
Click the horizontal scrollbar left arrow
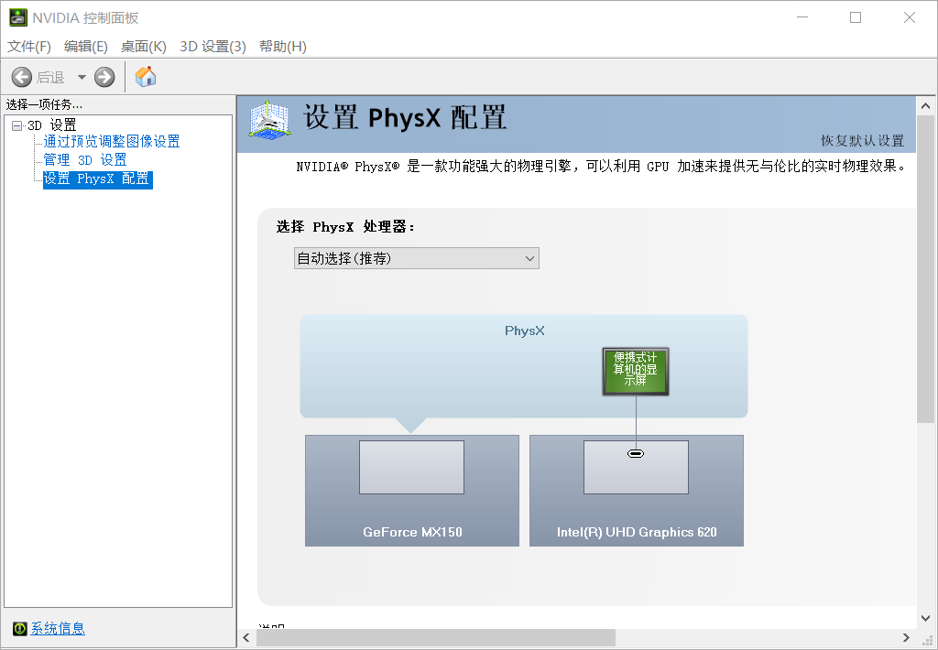point(245,636)
